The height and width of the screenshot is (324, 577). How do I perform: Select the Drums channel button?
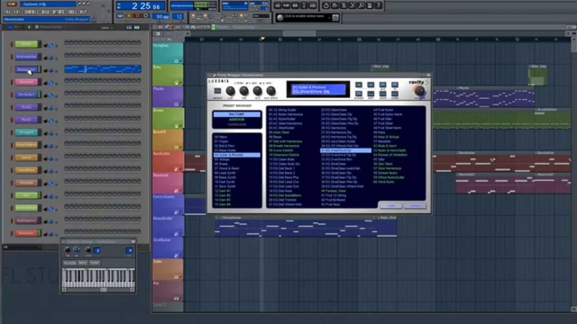point(27,44)
